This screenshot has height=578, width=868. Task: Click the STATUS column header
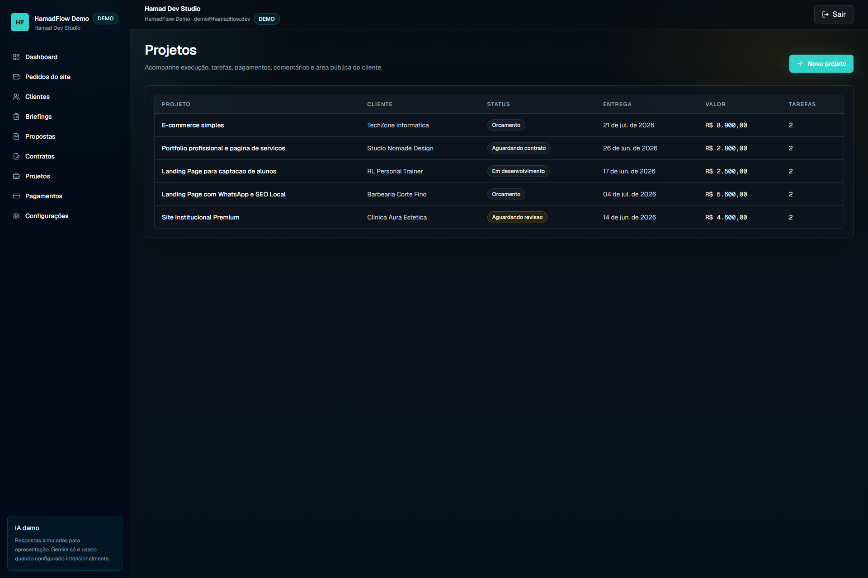[x=498, y=104]
